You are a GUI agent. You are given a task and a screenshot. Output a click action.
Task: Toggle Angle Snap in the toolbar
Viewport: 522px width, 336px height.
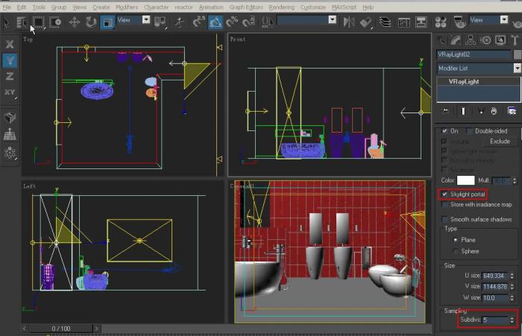point(216,22)
